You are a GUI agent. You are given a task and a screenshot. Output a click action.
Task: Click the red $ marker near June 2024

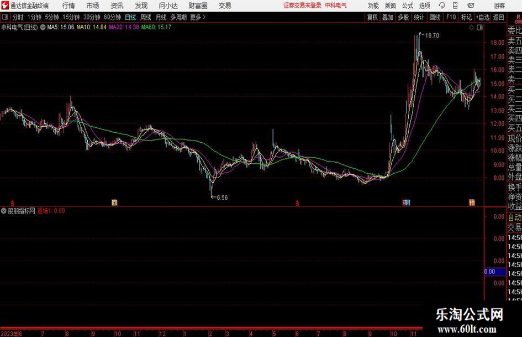point(297,203)
